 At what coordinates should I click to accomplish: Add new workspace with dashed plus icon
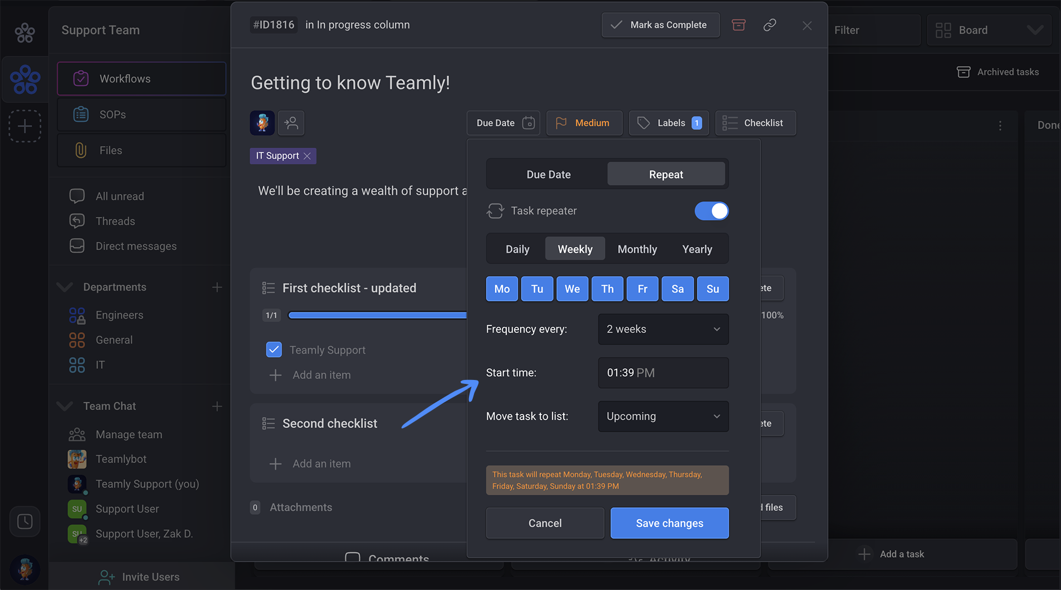[x=25, y=126]
